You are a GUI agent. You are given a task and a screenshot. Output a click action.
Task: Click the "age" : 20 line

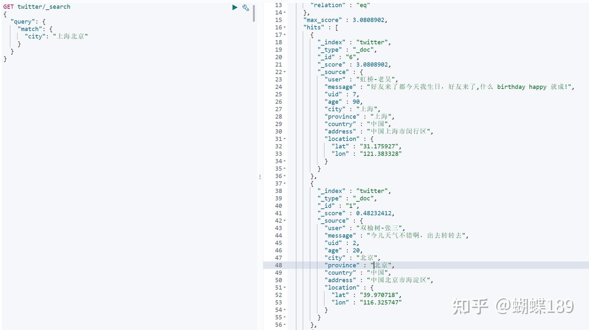coord(344,250)
